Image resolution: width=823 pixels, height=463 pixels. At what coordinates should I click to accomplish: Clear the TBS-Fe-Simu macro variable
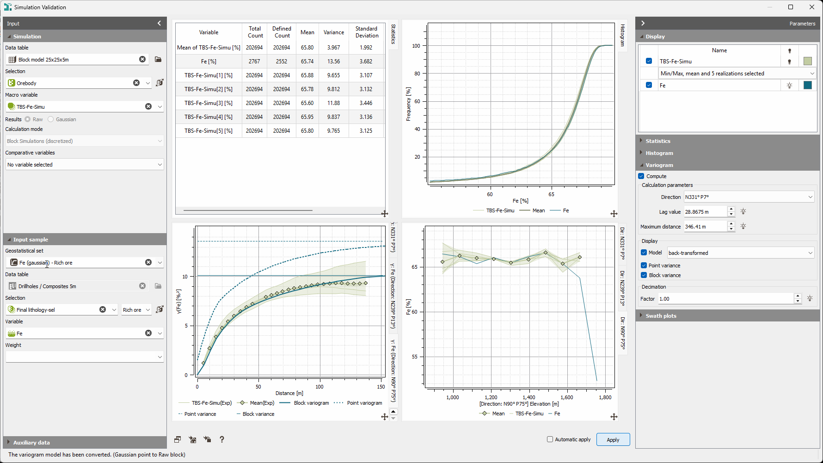(148, 106)
